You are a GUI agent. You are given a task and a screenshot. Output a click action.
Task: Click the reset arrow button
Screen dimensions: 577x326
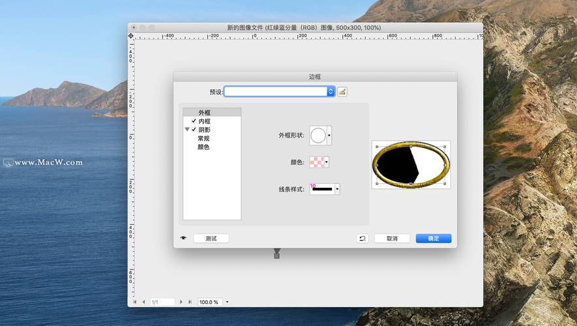pyautogui.click(x=362, y=239)
